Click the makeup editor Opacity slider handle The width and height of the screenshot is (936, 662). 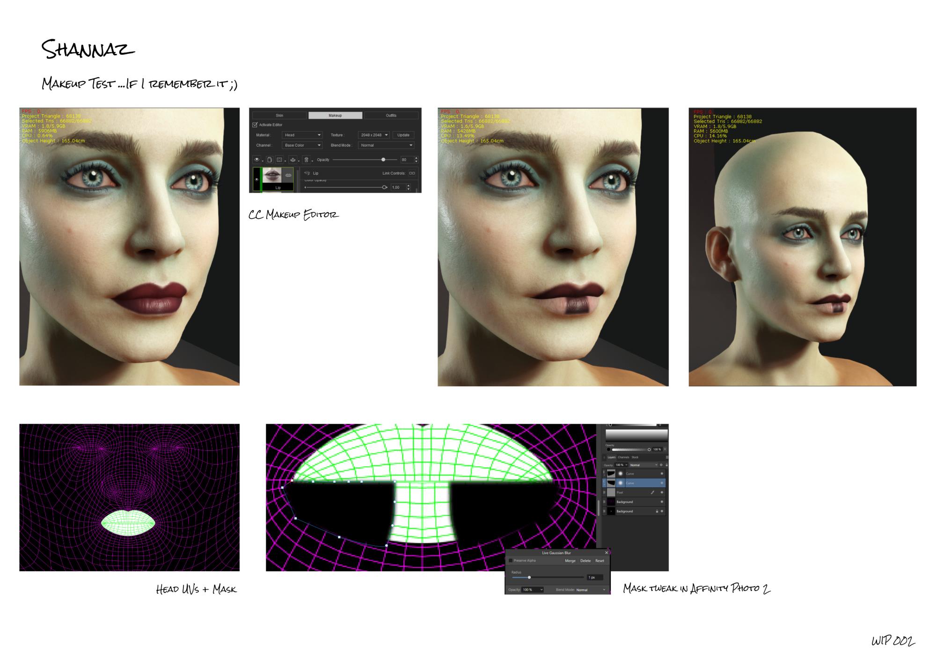(383, 160)
